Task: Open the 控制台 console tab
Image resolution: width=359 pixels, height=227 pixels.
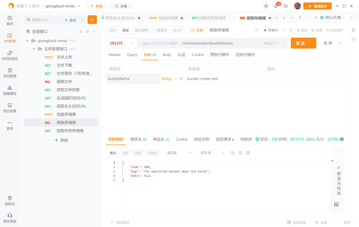Action: (246, 139)
